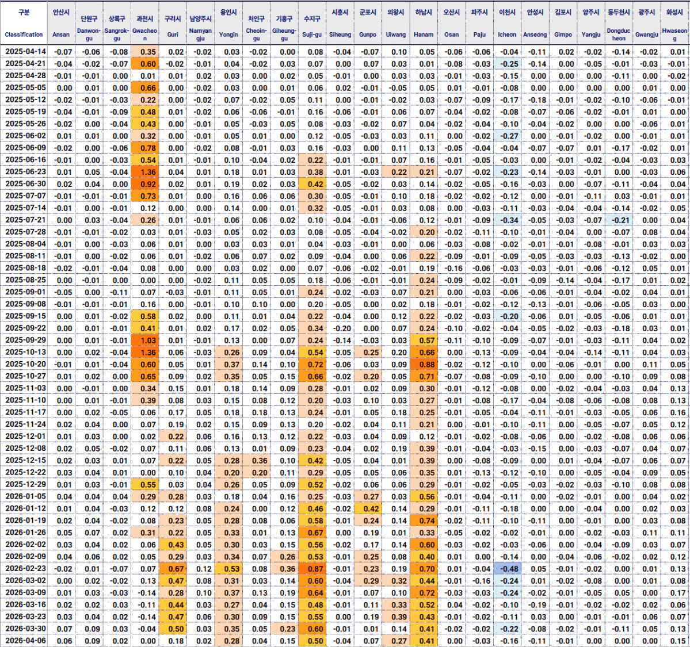Click Icheon -0.34 in the 2025-07-21 row
This screenshot has width=690, height=647.
[508, 220]
